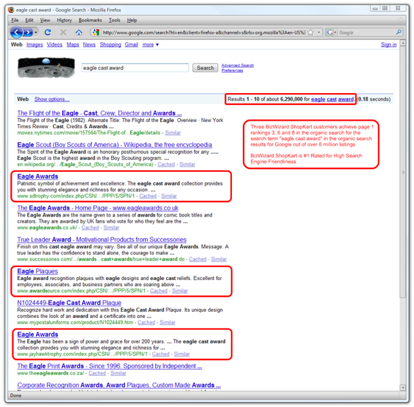Click Cached link for Wikipedia result
Viewport: 414px width, 407px height.
click(x=166, y=164)
